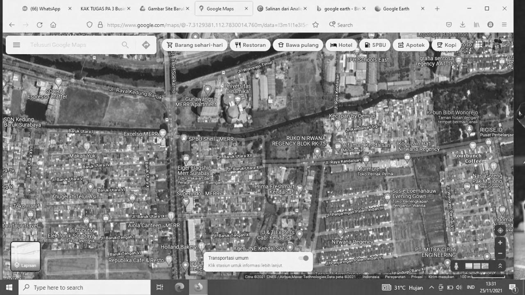Viewport: 525px width, 295px height.
Task: Filter map by Hotel
Action: tap(341, 45)
